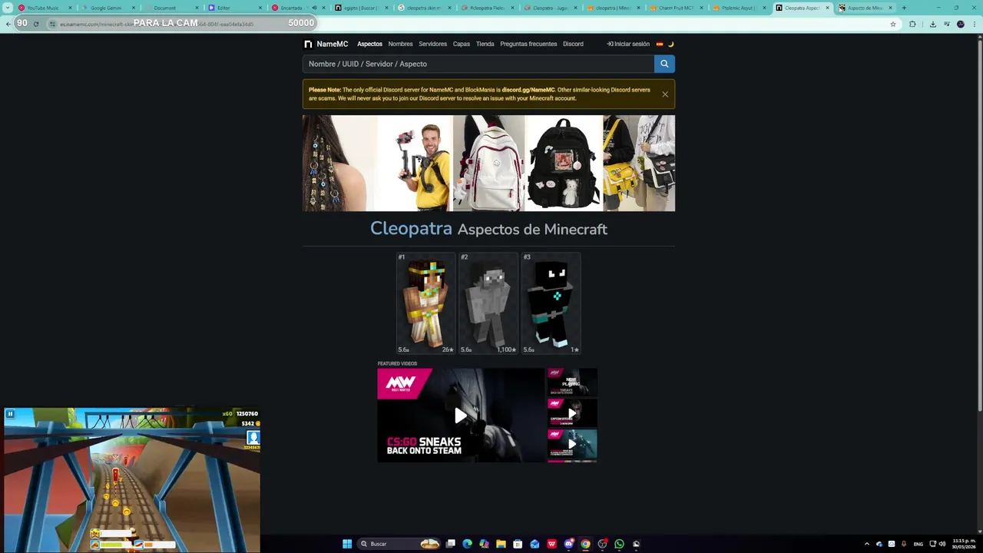This screenshot has width=983, height=553.
Task: Open the Aspectos menu item
Action: click(x=369, y=44)
